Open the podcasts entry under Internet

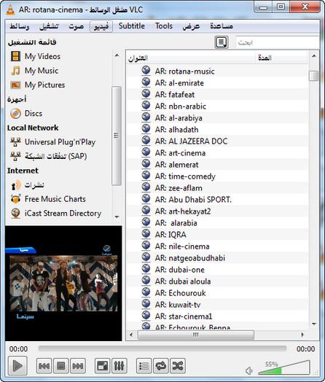[27, 185]
